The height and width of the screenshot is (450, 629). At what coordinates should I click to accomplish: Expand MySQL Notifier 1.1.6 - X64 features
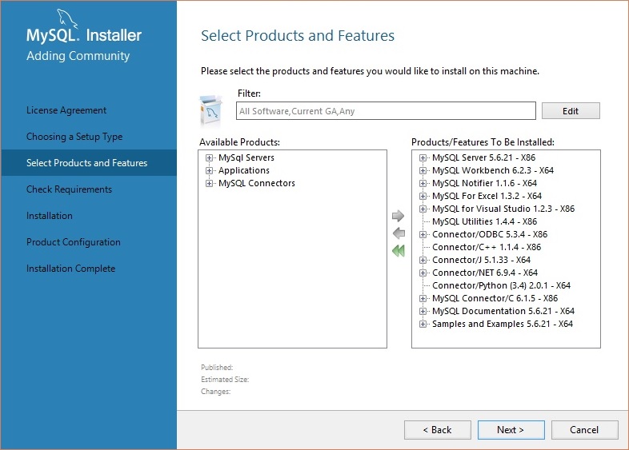[423, 184]
